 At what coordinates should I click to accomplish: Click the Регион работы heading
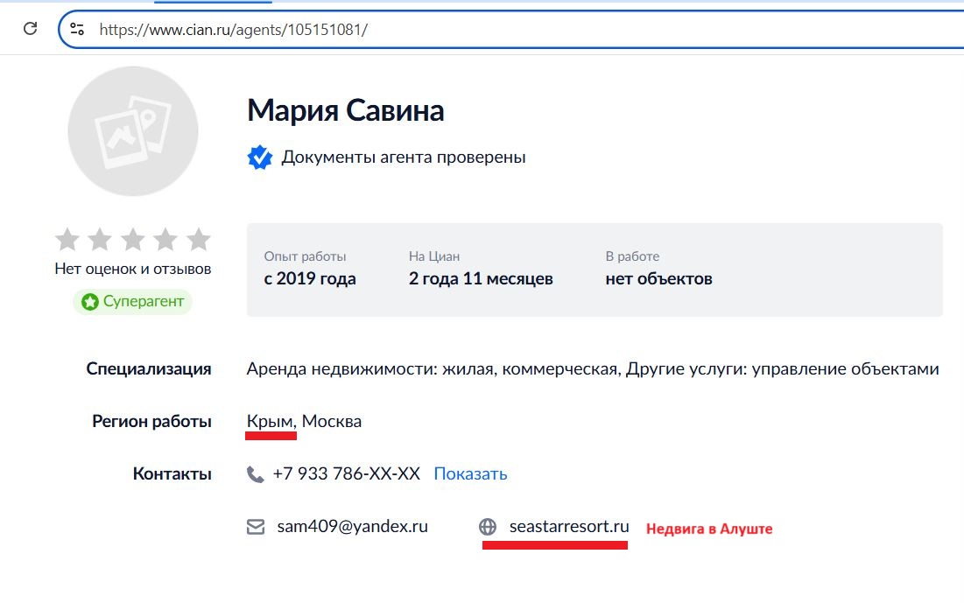pyautogui.click(x=151, y=421)
